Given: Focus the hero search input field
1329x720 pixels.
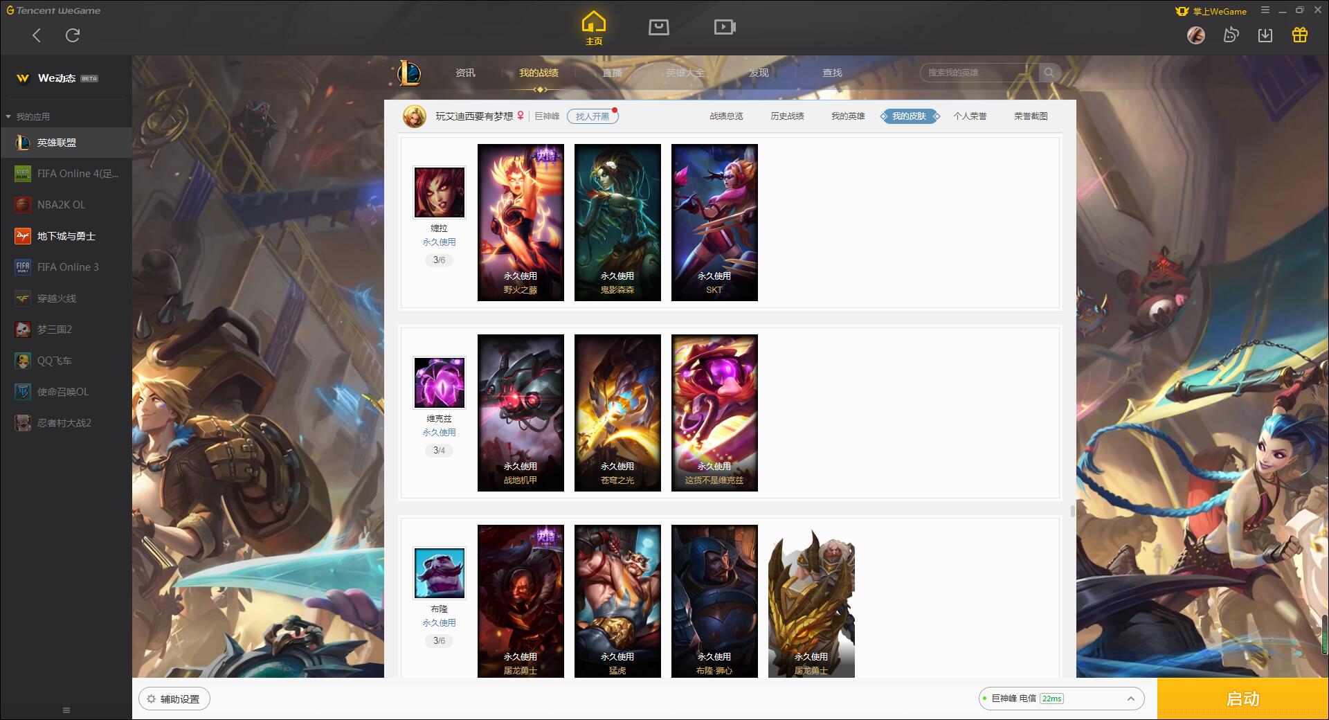Looking at the screenshot, I should (x=979, y=73).
